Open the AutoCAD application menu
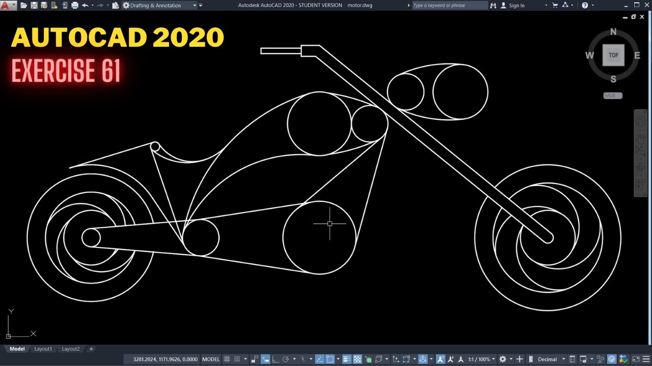Viewport: 652px width, 366px height. (8, 6)
